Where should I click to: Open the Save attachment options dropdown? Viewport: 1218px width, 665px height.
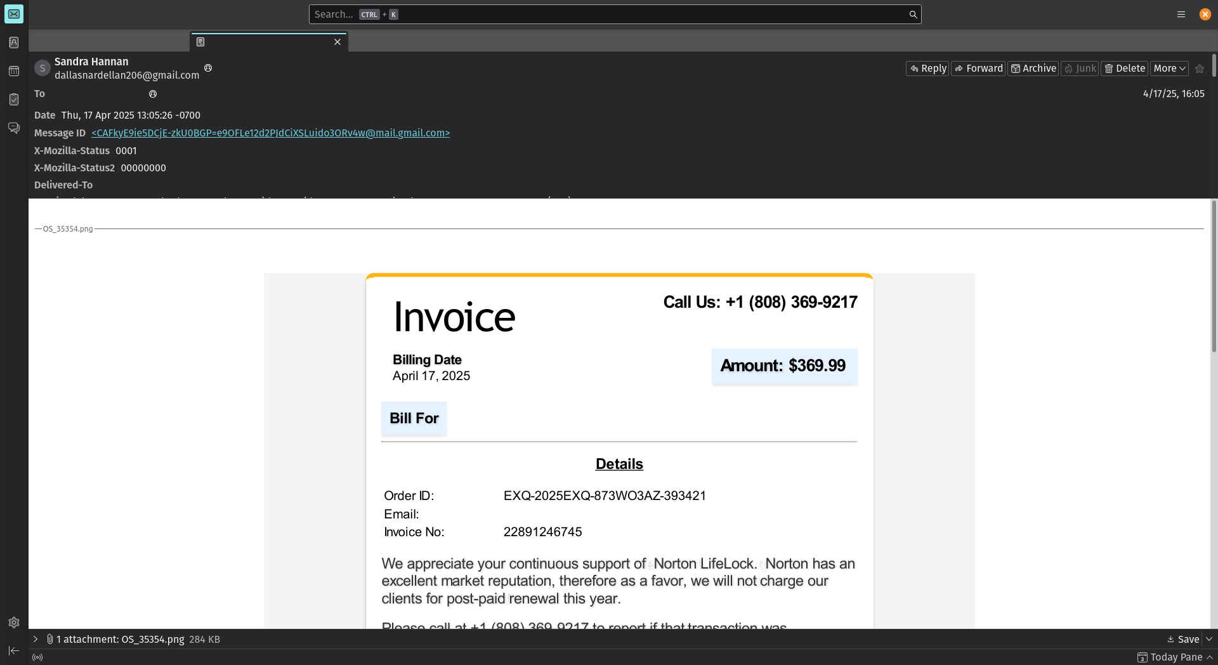[1209, 640]
